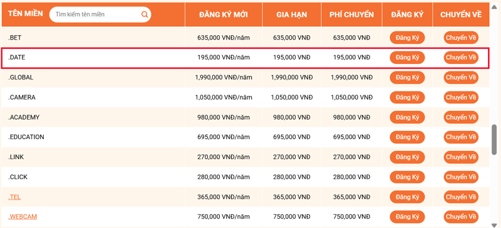Transfer the .CAMERA domain

461,97
